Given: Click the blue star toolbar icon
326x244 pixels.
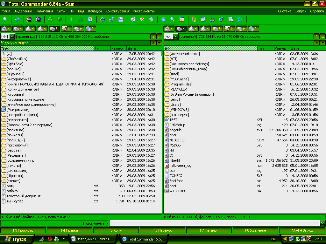Looking at the screenshot, I should (163, 19).
